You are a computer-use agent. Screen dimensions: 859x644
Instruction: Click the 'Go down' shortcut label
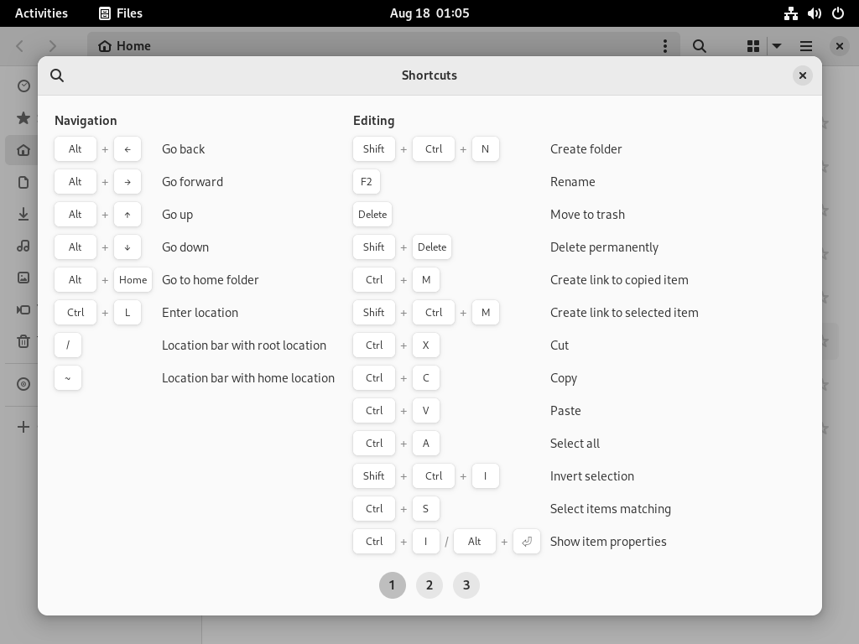185,247
